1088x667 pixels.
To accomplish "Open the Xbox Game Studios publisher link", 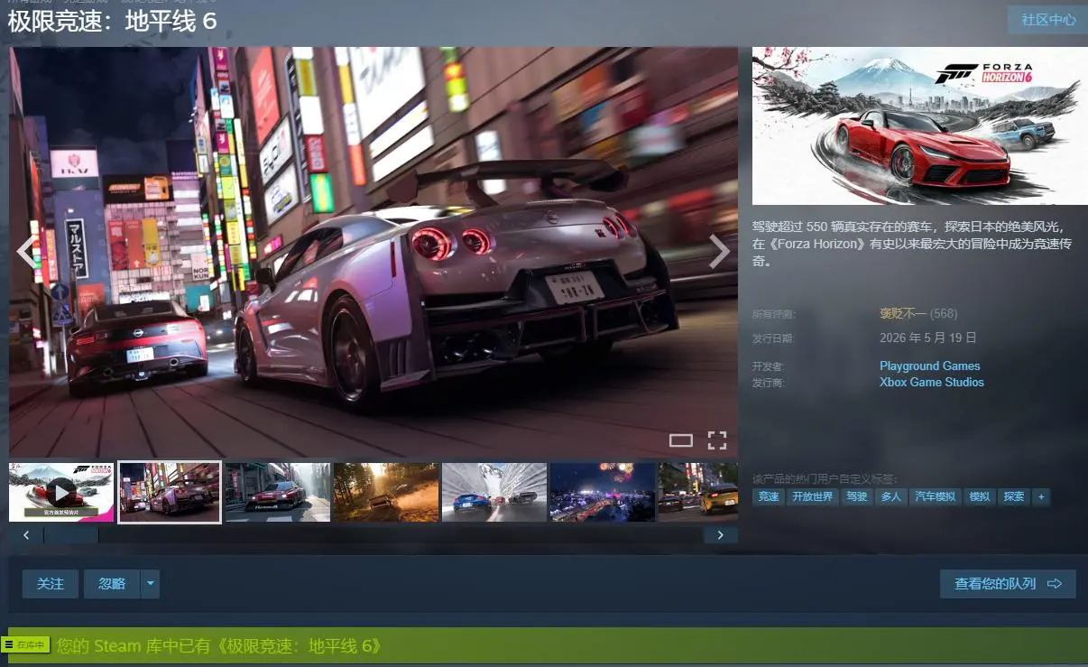I will tap(932, 382).
